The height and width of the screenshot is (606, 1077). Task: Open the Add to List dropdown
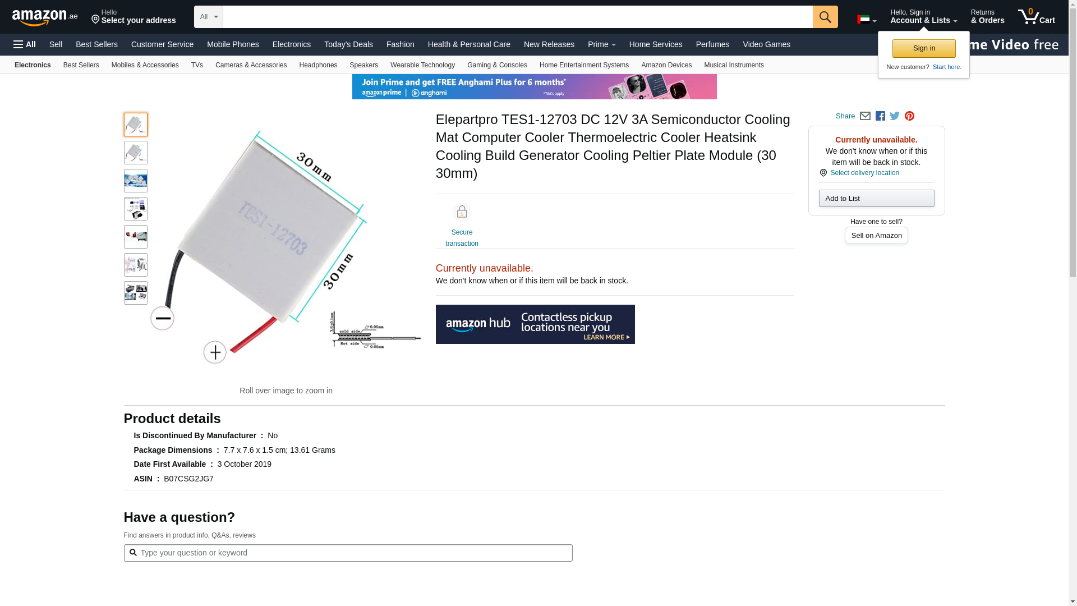[x=876, y=199]
